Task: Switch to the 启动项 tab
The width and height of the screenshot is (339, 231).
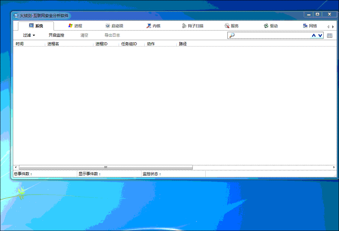Action: (114, 26)
